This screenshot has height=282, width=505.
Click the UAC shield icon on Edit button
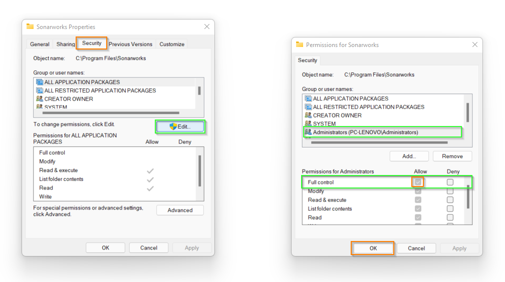coord(173,126)
